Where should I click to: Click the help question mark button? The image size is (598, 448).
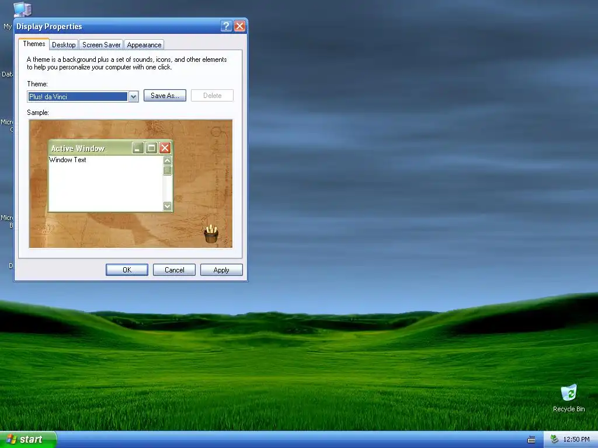(226, 26)
